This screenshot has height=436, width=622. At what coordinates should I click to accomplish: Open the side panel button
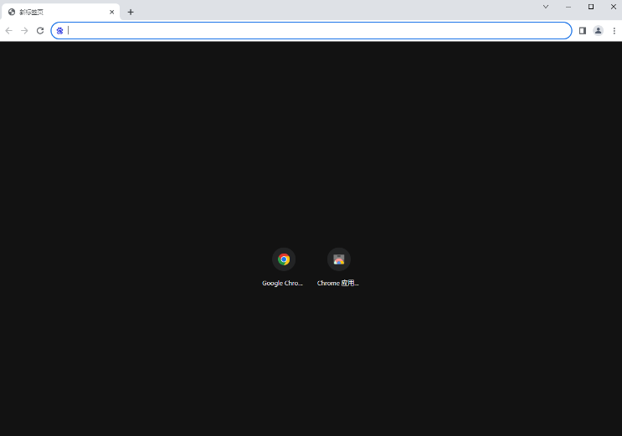click(583, 31)
